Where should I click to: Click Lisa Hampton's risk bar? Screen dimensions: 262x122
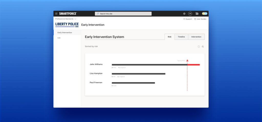pos(138,74)
